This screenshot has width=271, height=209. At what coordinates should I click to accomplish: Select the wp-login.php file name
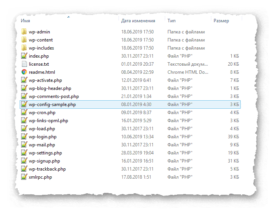point(43,137)
